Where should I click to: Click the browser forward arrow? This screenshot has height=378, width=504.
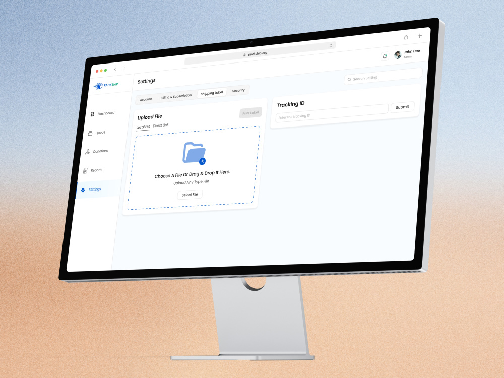coord(124,68)
